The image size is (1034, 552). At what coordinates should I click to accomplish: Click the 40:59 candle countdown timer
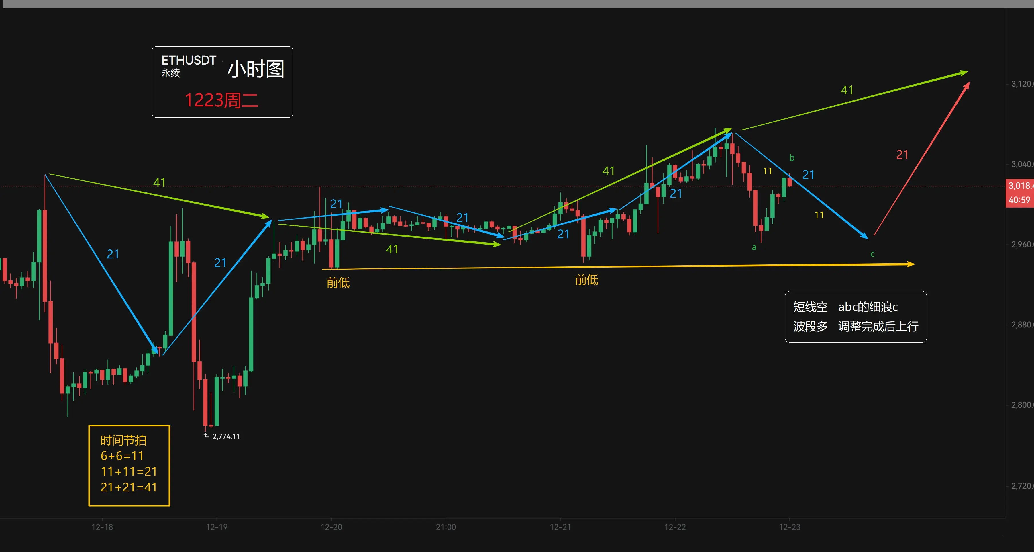(x=1020, y=200)
